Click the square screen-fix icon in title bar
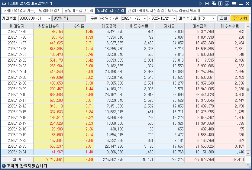 (x=207, y=3)
